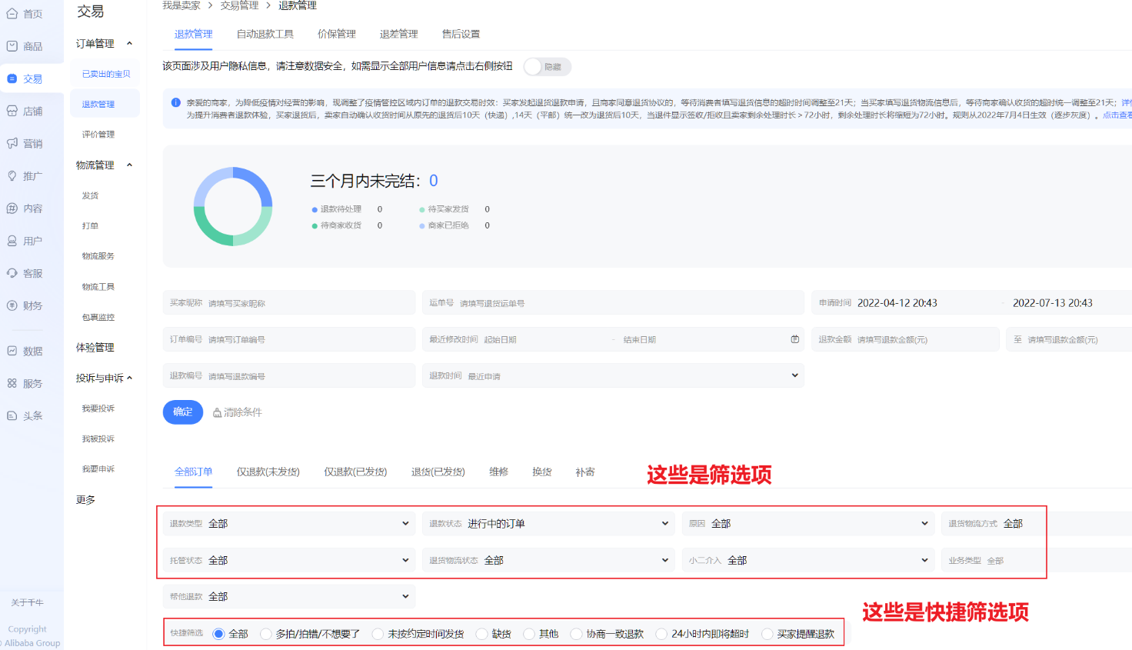Image resolution: width=1132 pixels, height=650 pixels.
Task: Click the 退款编号 input field
Action: point(289,375)
